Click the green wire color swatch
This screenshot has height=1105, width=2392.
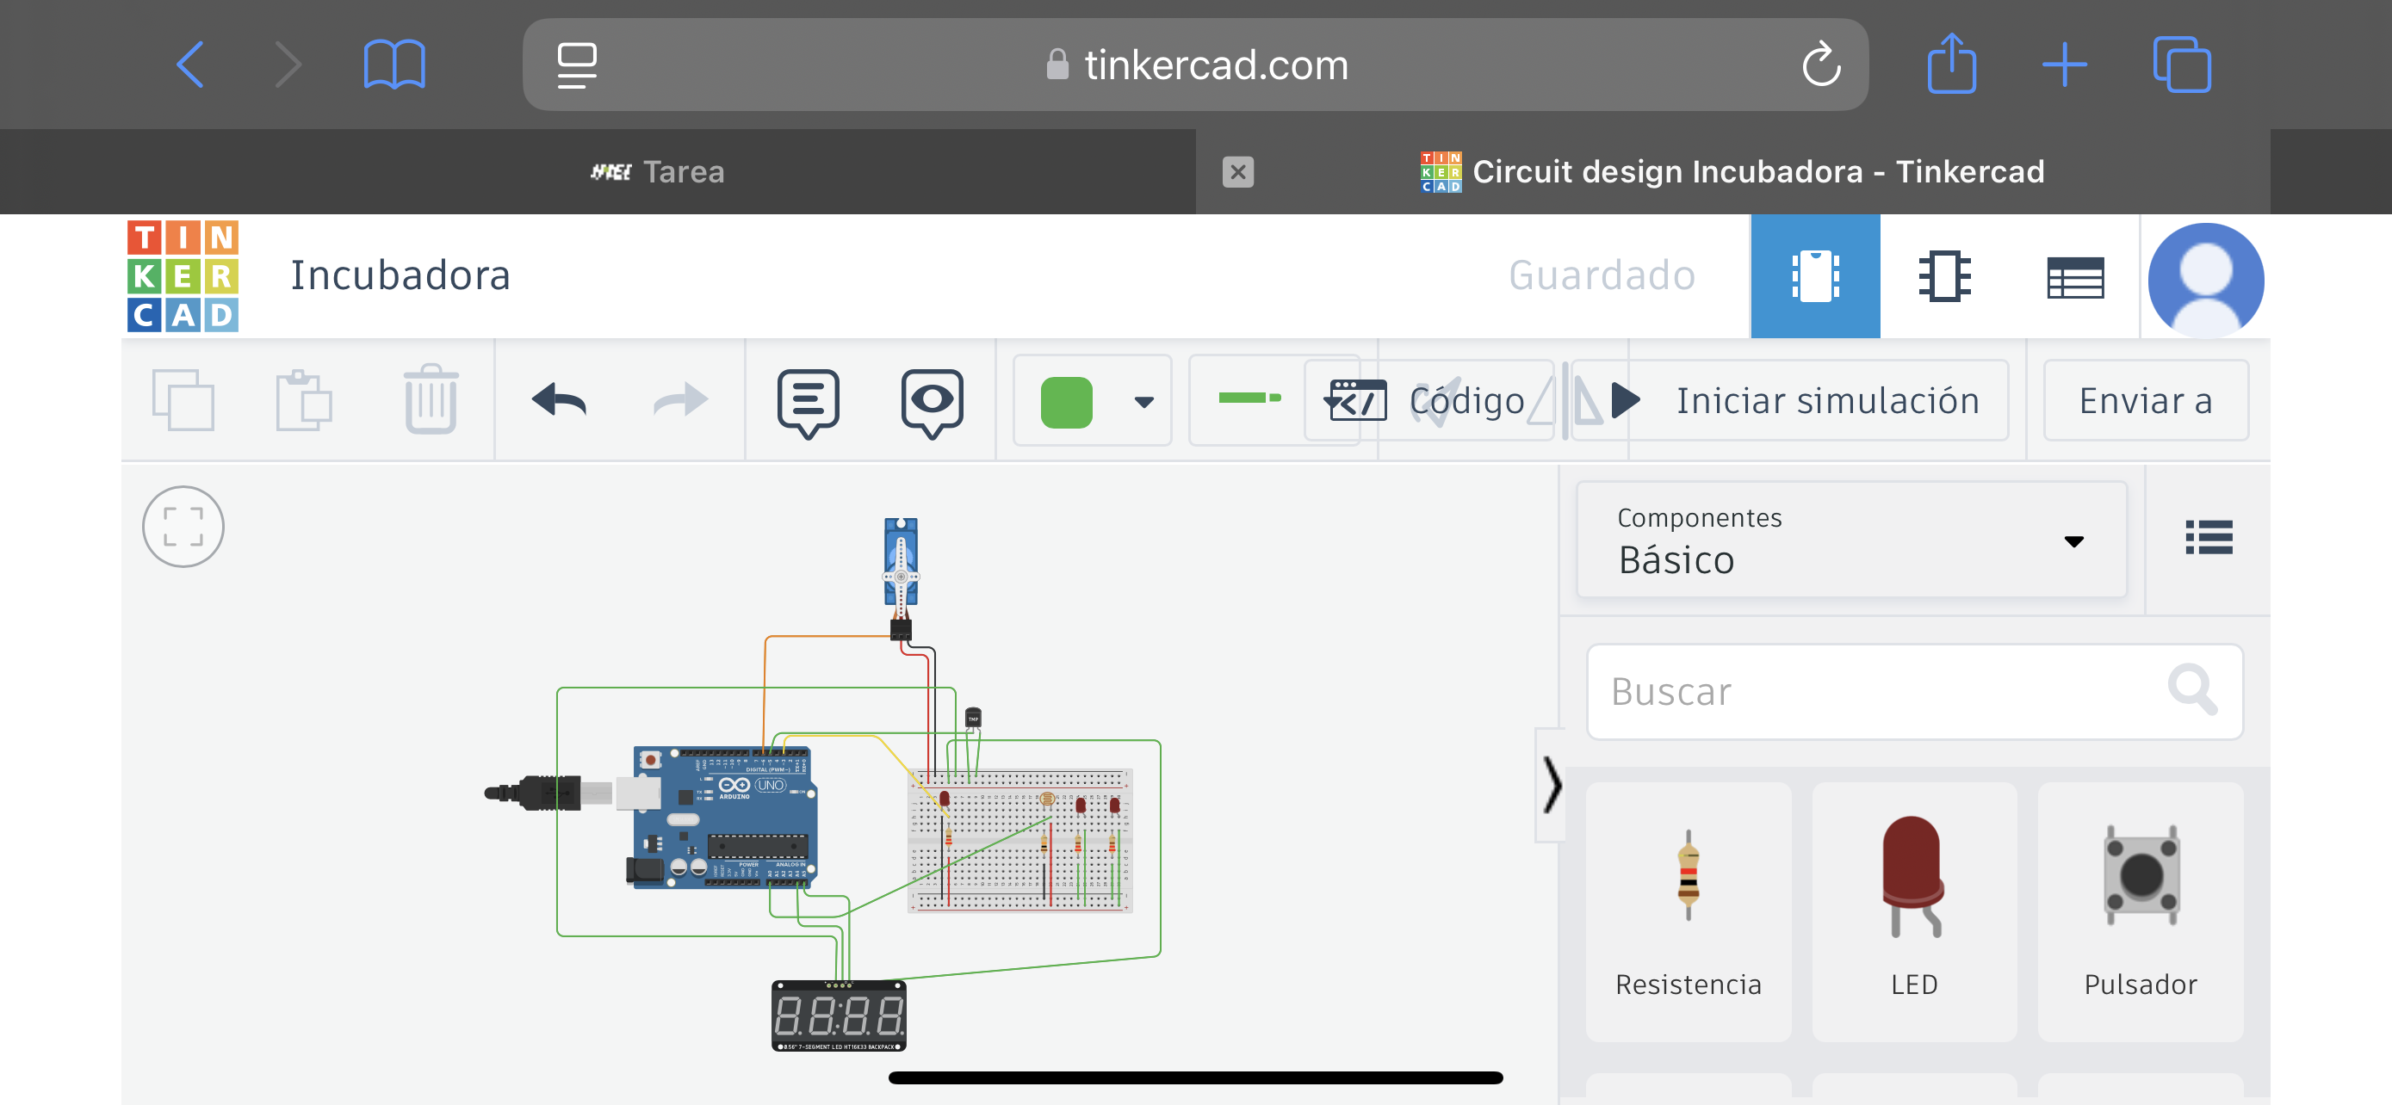pyautogui.click(x=1066, y=401)
